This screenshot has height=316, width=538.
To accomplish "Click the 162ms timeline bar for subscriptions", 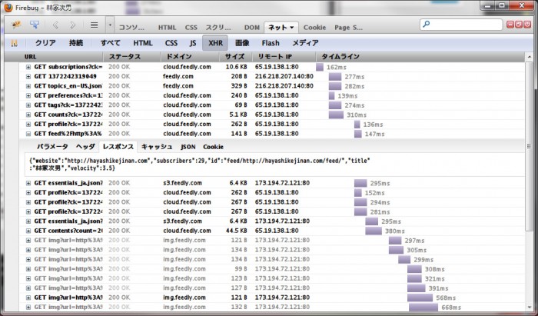I will click(x=319, y=67).
